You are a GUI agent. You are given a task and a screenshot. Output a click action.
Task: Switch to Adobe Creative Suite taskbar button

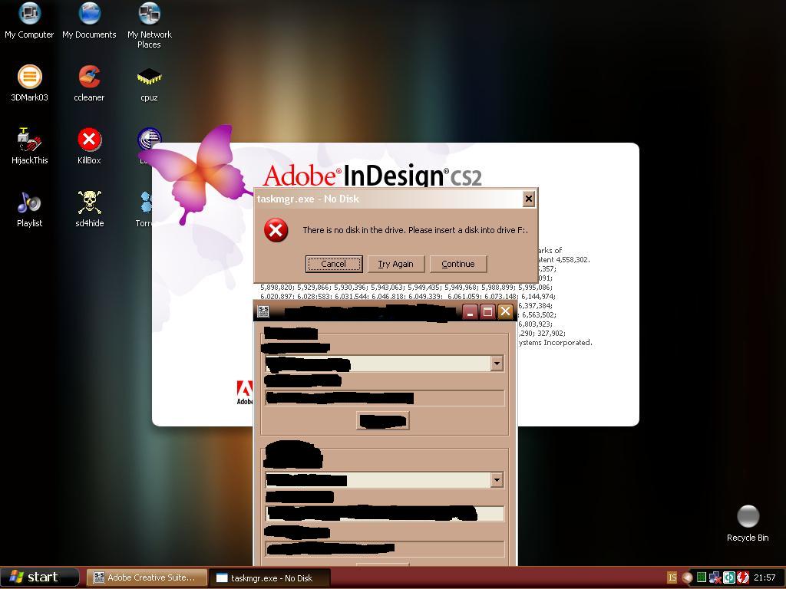(147, 577)
